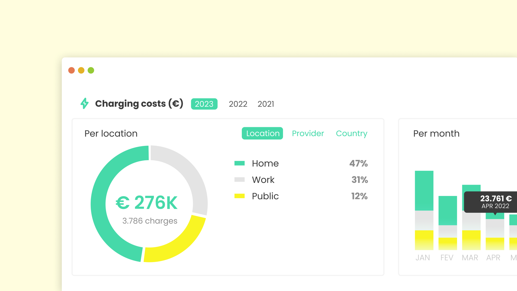Image resolution: width=517 pixels, height=291 pixels.
Task: Click the APR month label
Action: pos(493,257)
